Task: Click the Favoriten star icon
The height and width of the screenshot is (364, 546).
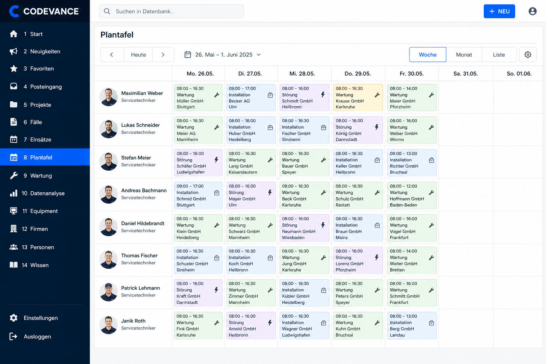Action: pos(14,69)
